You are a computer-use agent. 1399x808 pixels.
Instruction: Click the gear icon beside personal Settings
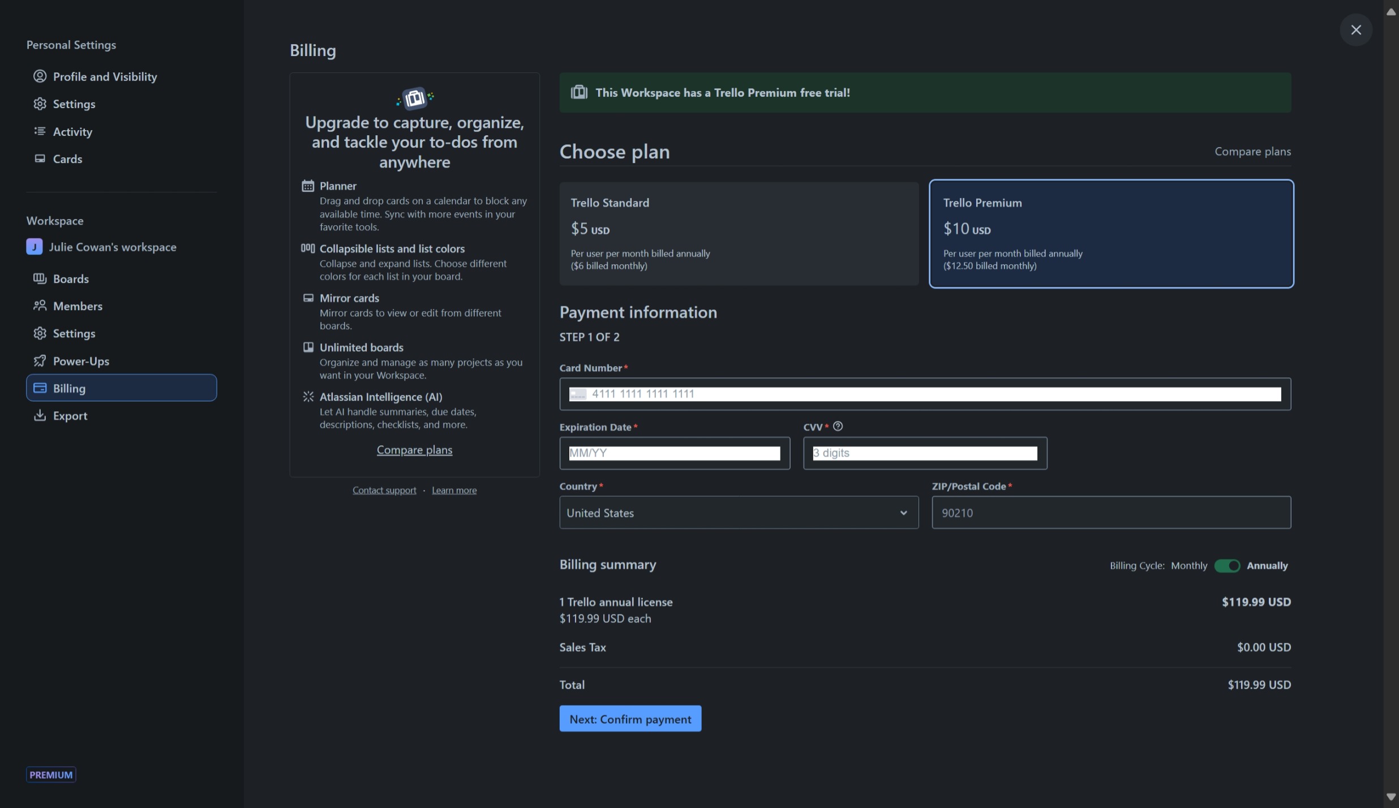tap(40, 104)
